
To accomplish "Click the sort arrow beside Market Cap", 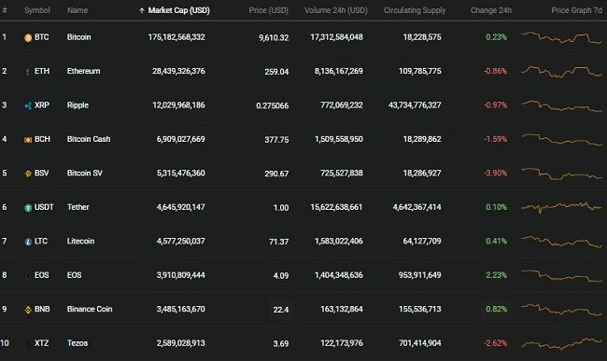I will pyautogui.click(x=142, y=11).
